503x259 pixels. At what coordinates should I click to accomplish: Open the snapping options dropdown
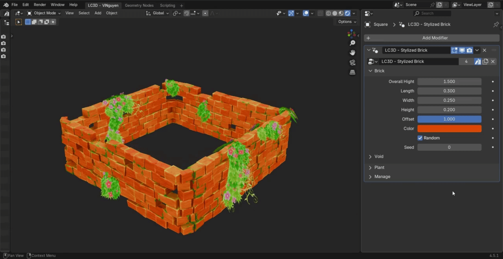[195, 13]
